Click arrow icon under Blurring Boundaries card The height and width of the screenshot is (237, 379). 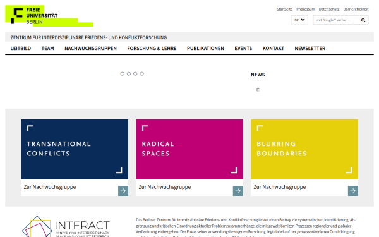353,191
